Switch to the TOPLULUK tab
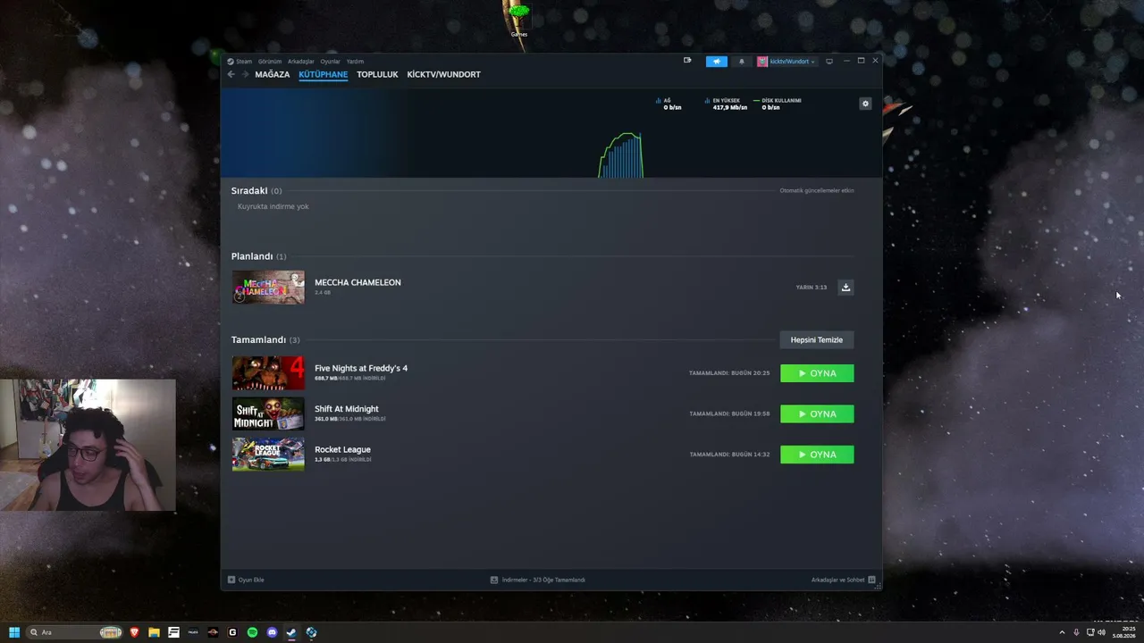Viewport: 1144px width, 643px height. pyautogui.click(x=377, y=74)
